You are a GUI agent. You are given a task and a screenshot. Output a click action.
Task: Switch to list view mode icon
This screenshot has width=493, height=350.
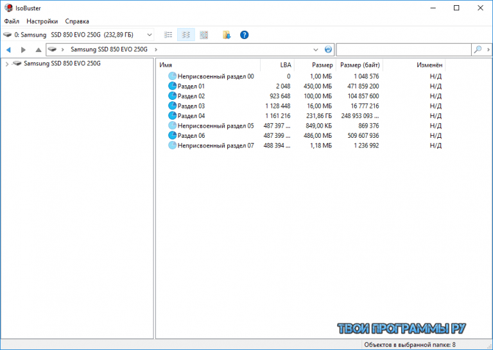pos(168,35)
